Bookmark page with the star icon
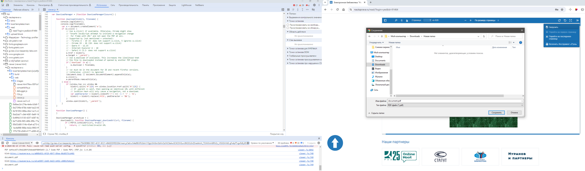585x171 pixels. [562, 9]
